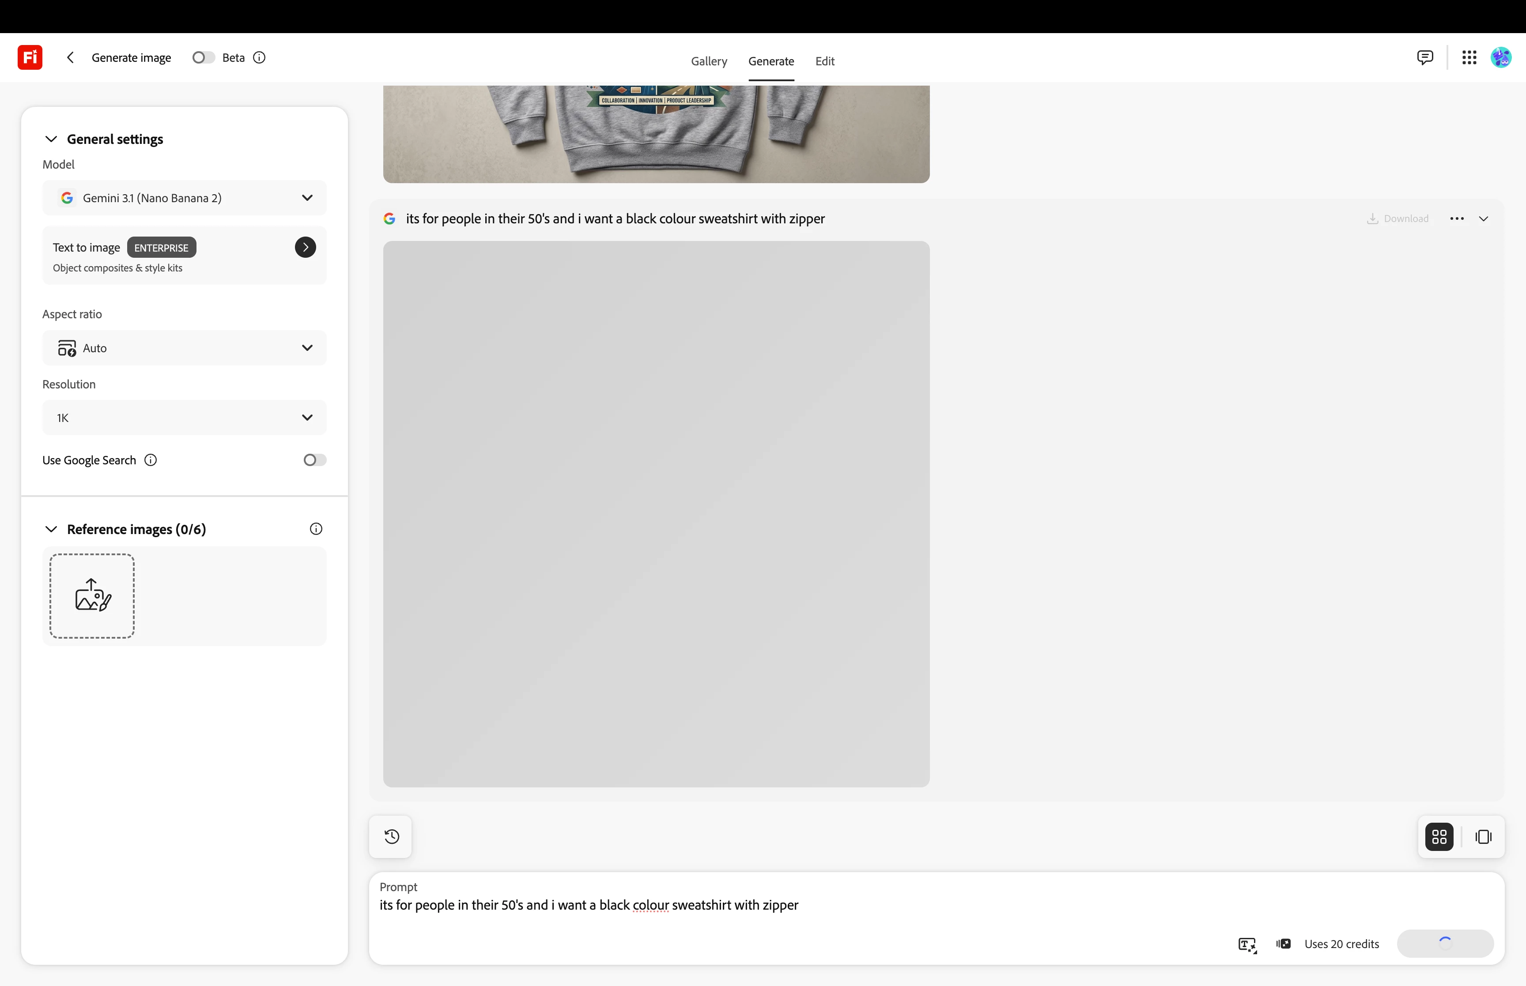Upload a reference image
Viewport: 1526px width, 986px height.
point(92,596)
